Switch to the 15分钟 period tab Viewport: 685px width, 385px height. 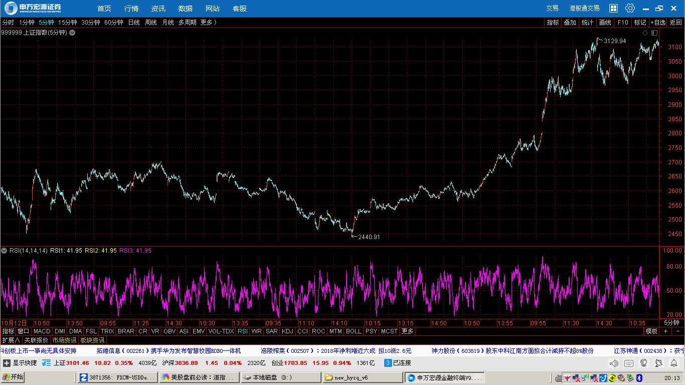[x=67, y=23]
